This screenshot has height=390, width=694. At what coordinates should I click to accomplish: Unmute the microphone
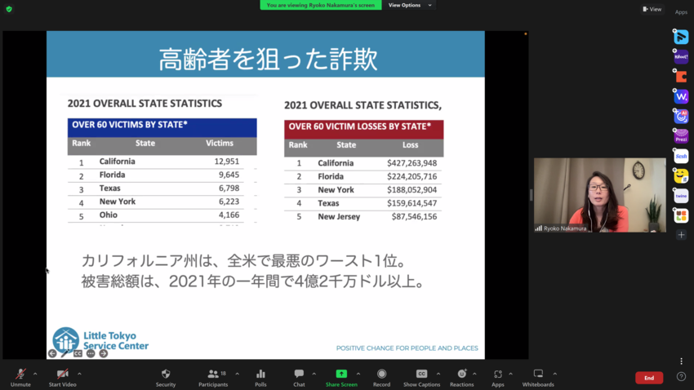click(x=20, y=378)
